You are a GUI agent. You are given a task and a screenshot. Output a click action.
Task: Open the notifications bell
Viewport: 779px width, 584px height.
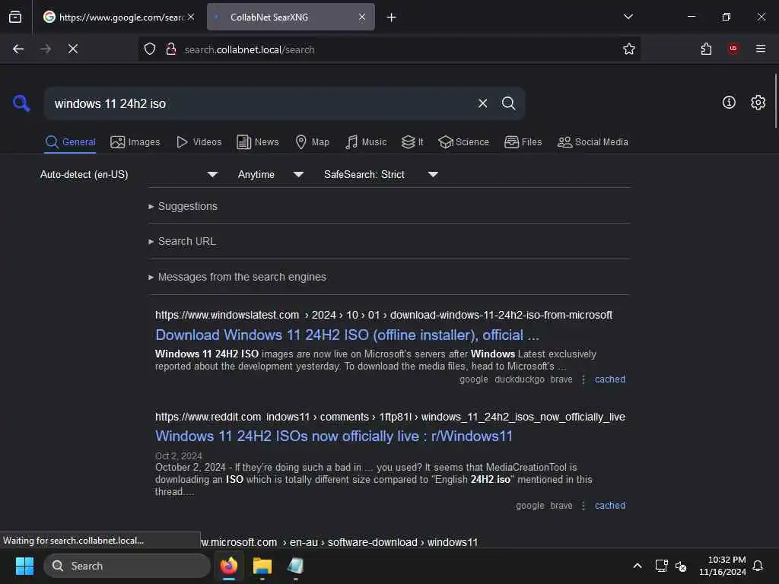click(x=758, y=566)
